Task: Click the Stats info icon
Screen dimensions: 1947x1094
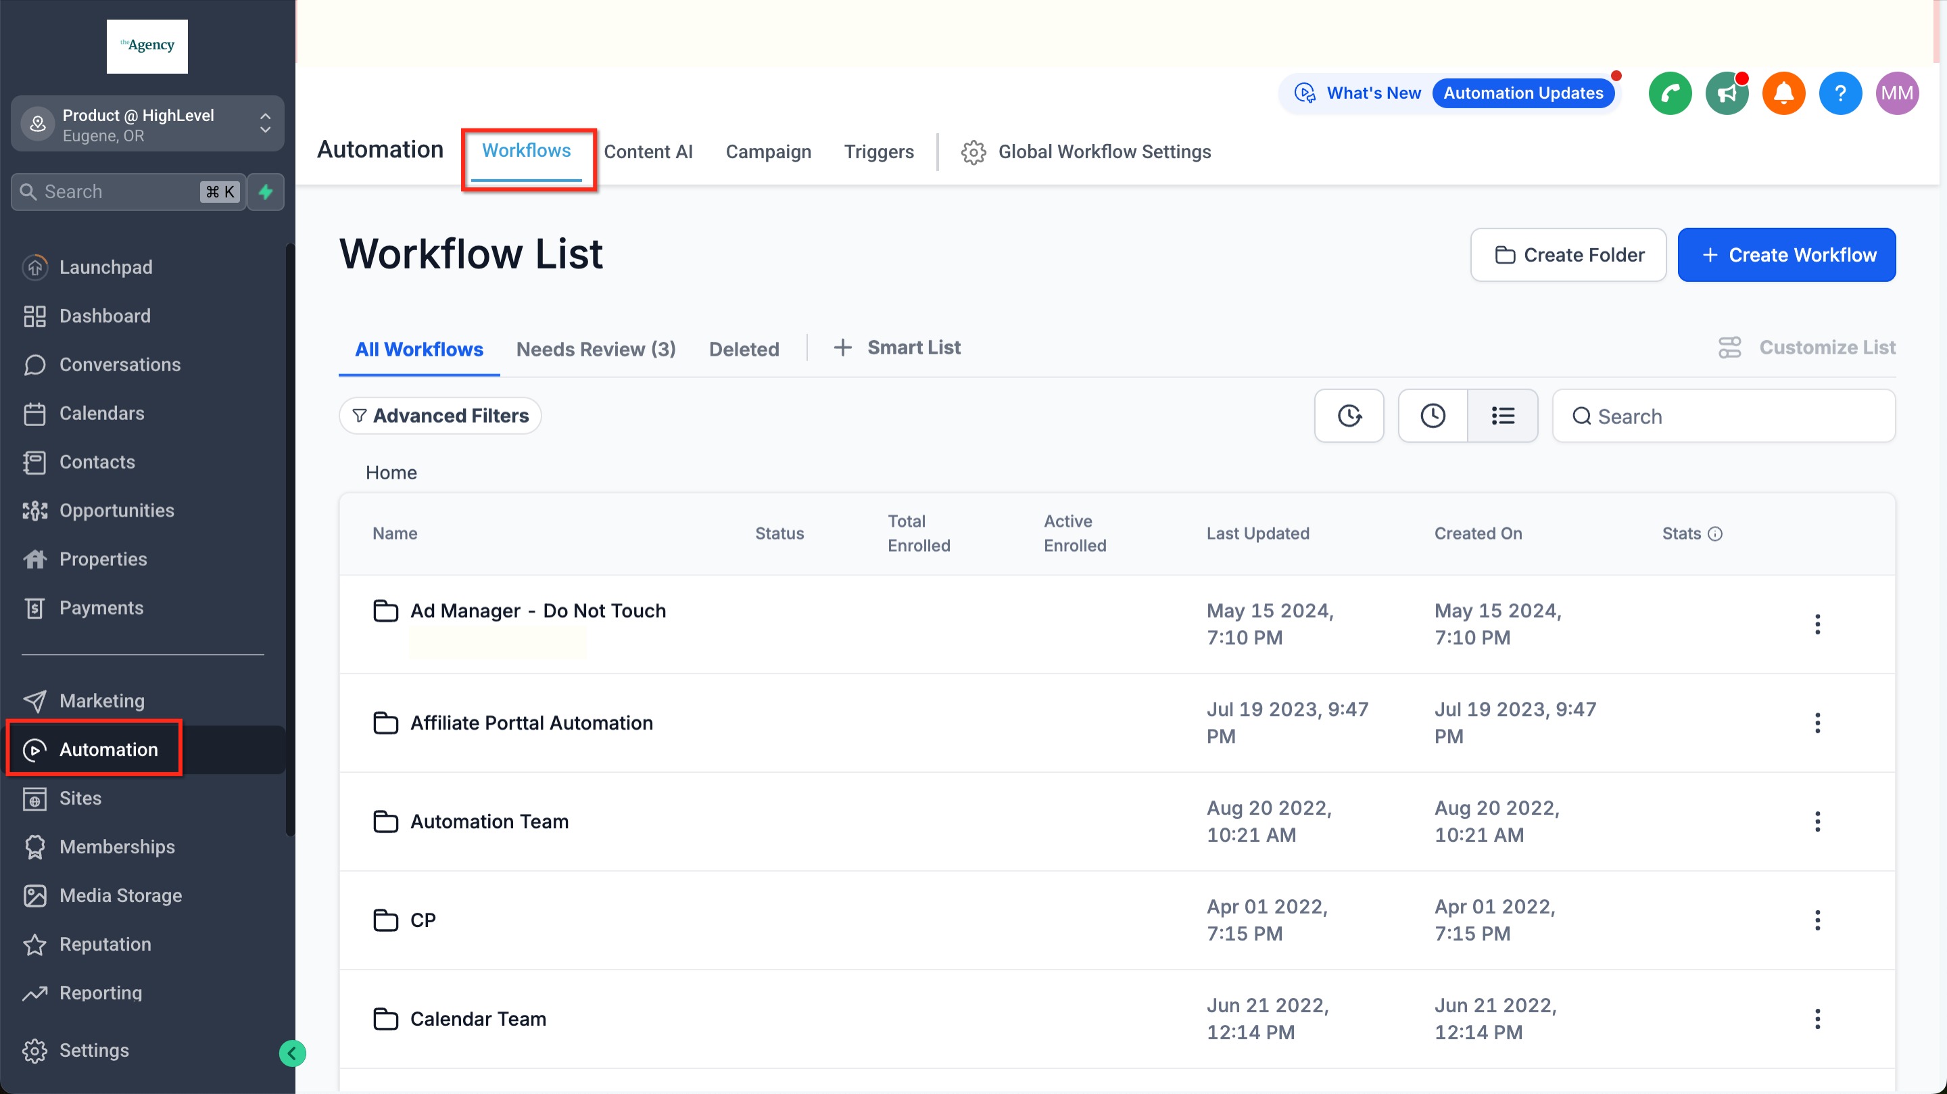Action: tap(1716, 533)
